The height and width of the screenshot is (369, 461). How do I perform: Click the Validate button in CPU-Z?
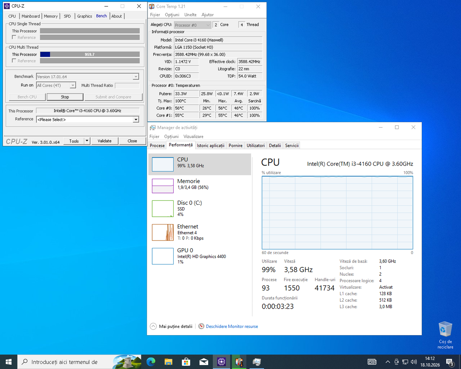coord(104,141)
